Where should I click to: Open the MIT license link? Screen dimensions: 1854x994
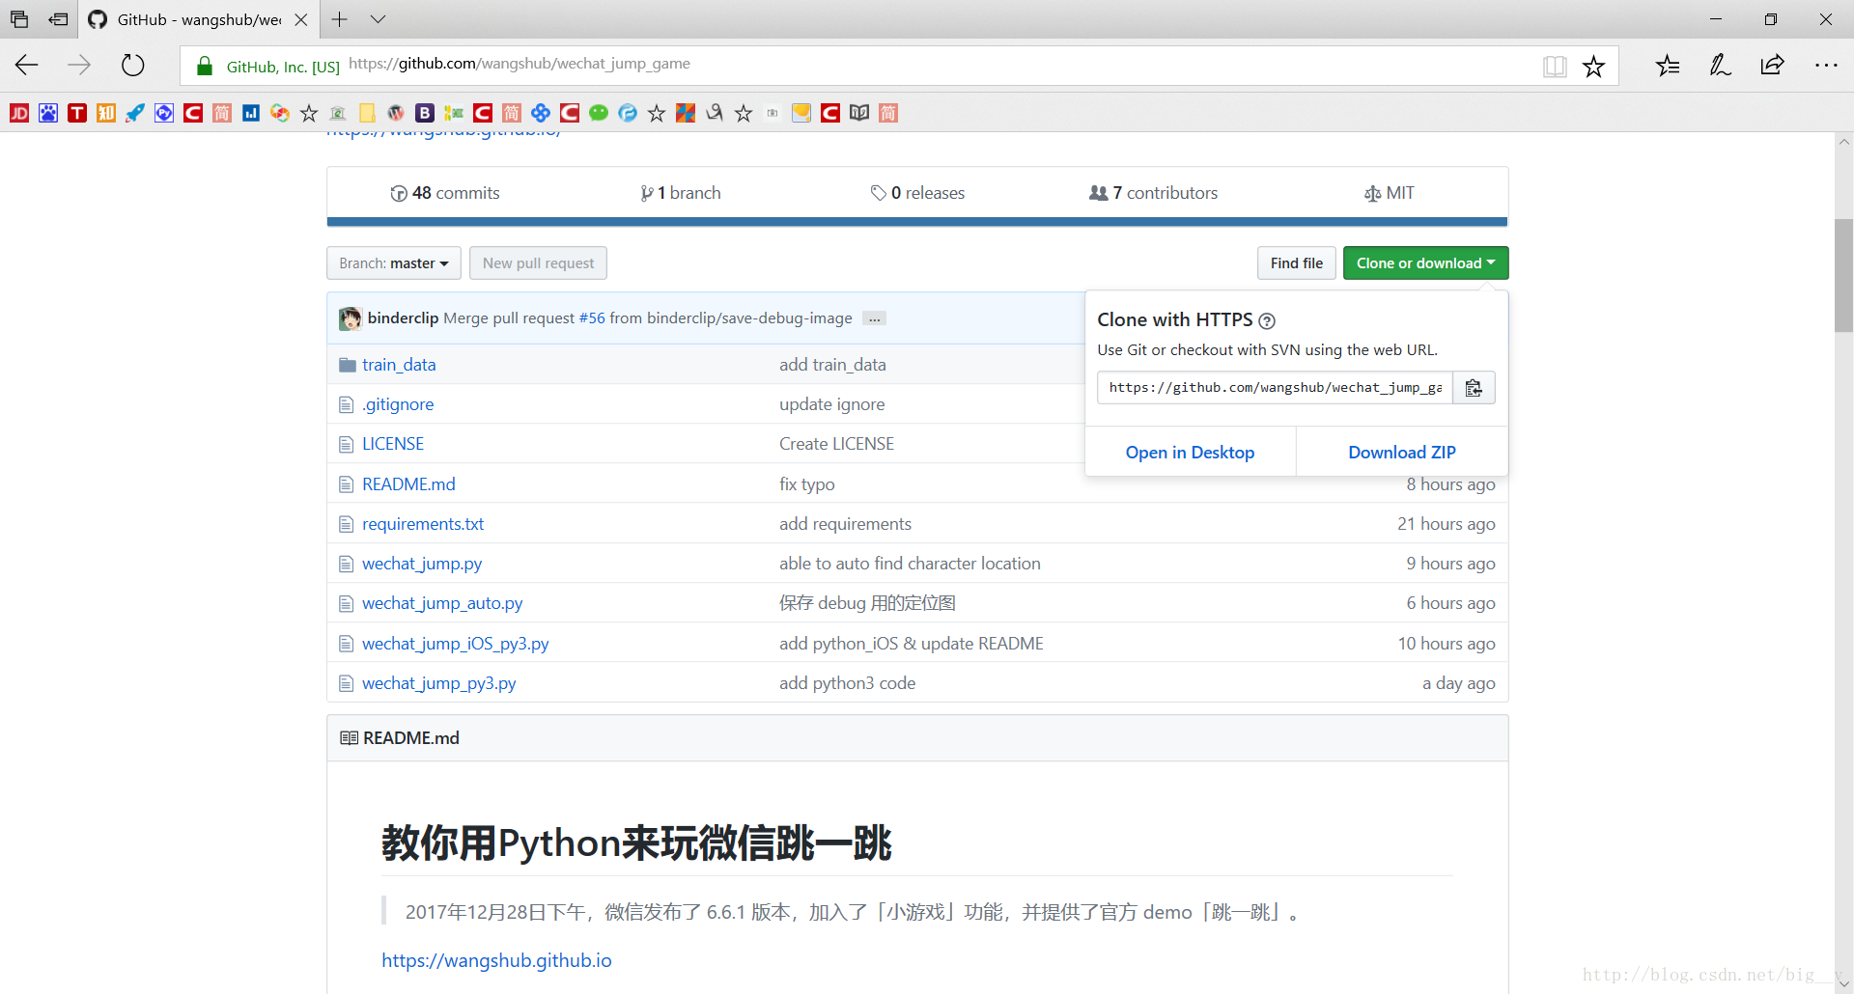[1390, 193]
